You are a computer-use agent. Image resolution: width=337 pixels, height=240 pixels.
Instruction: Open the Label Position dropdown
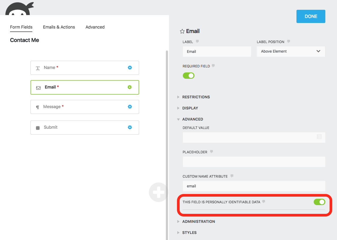291,52
